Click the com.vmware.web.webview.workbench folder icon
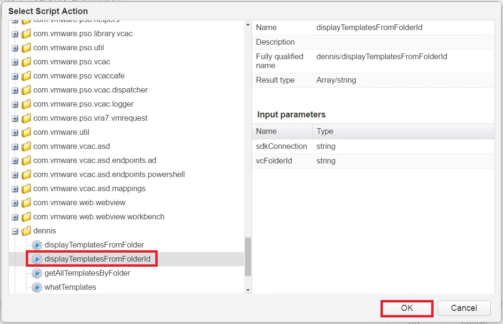Screen dimensions: 503x324 tap(26, 217)
